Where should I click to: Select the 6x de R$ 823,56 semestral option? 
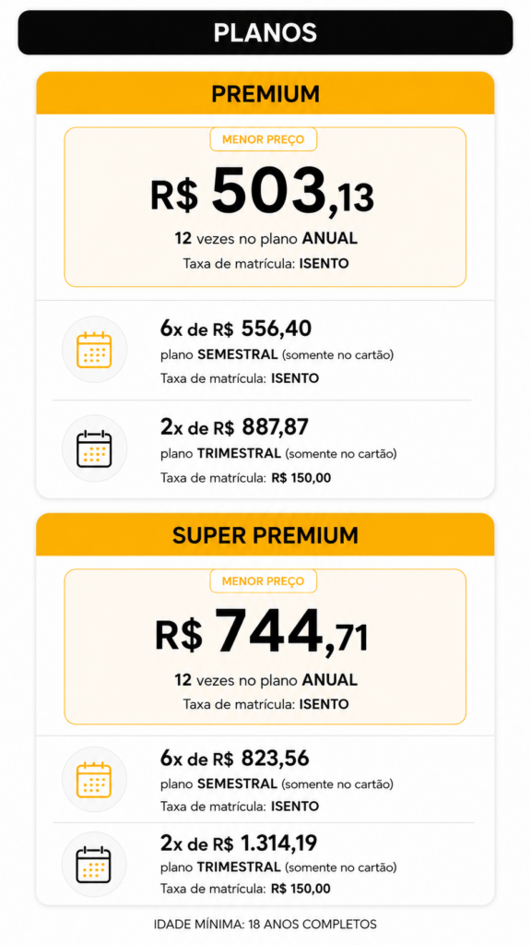click(265, 779)
